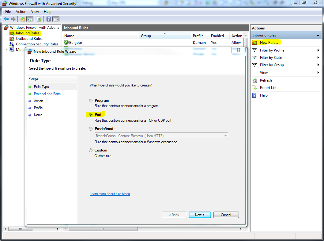The height and width of the screenshot is (241, 324).
Task: Open the Action menu
Action: coord(21,11)
